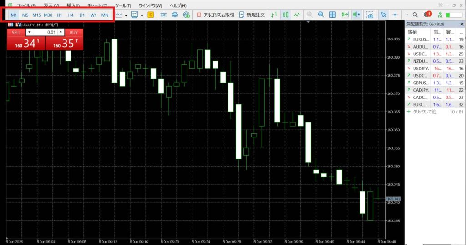Click the BUY label button
Screen dimensions: 466x245
point(74,32)
